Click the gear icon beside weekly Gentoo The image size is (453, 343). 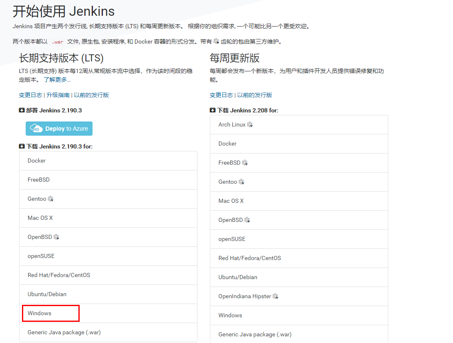click(241, 182)
